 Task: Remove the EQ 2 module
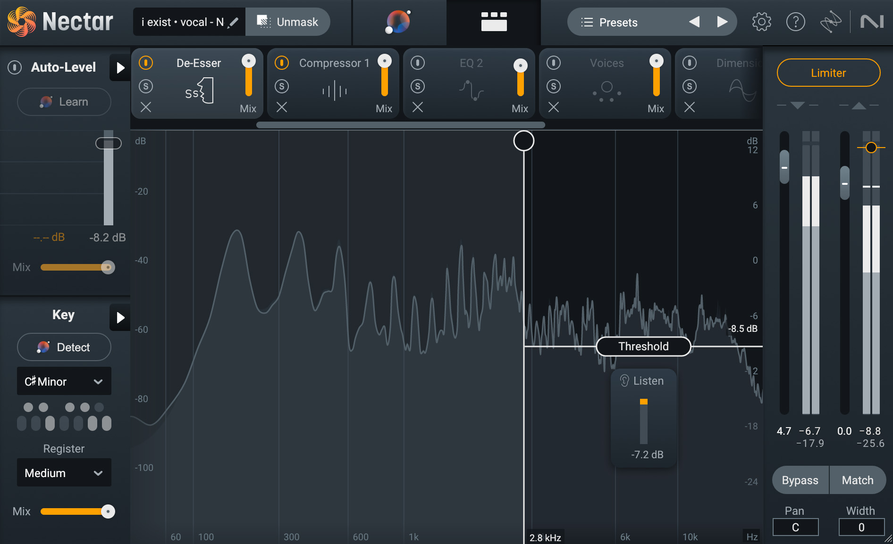tap(418, 107)
